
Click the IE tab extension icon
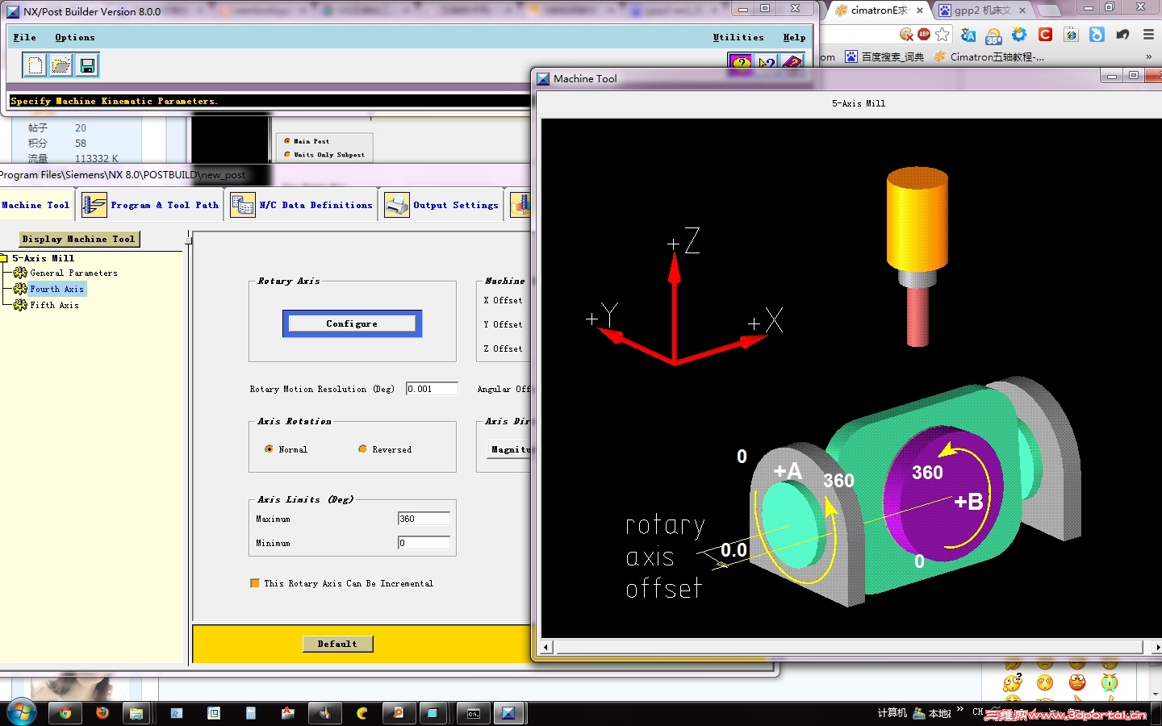click(1071, 34)
